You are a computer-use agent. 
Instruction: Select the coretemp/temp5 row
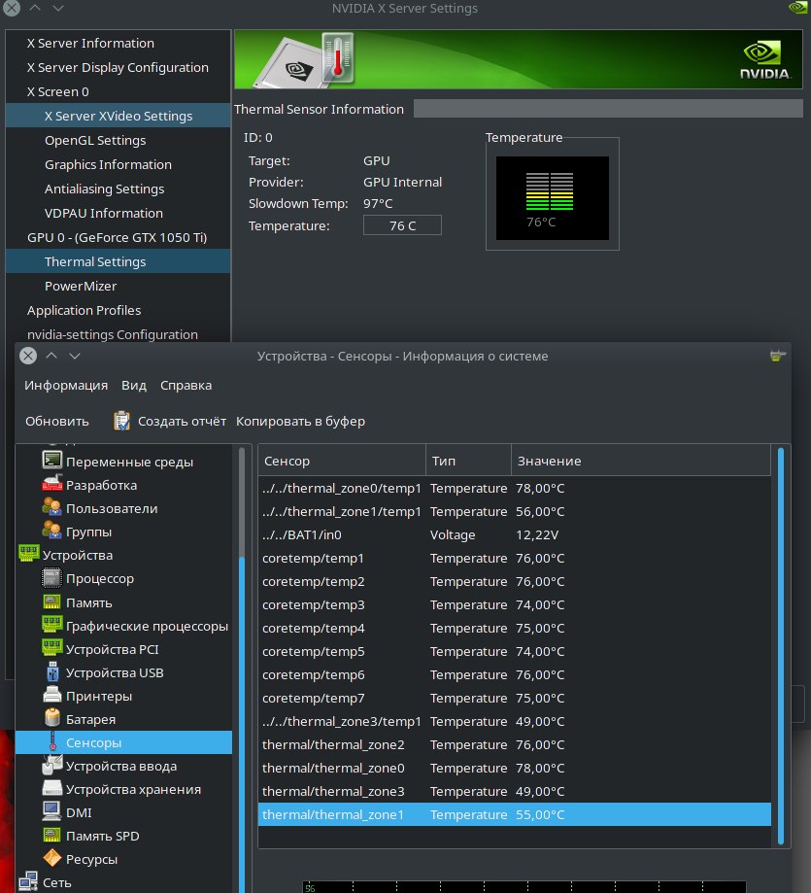(515, 651)
